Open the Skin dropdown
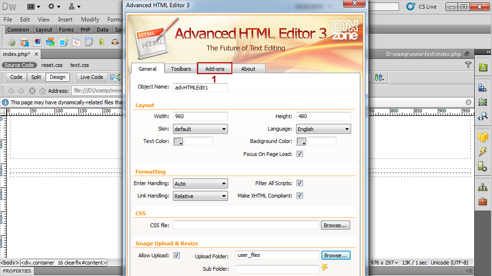The image size is (492, 276). [200, 129]
